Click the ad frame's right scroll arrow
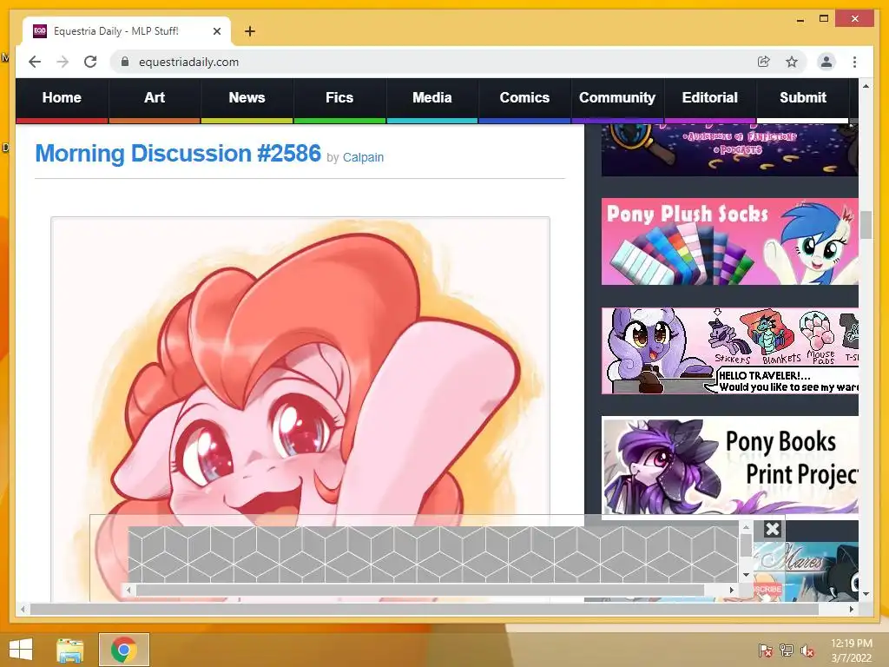The width and height of the screenshot is (889, 667). (731, 591)
